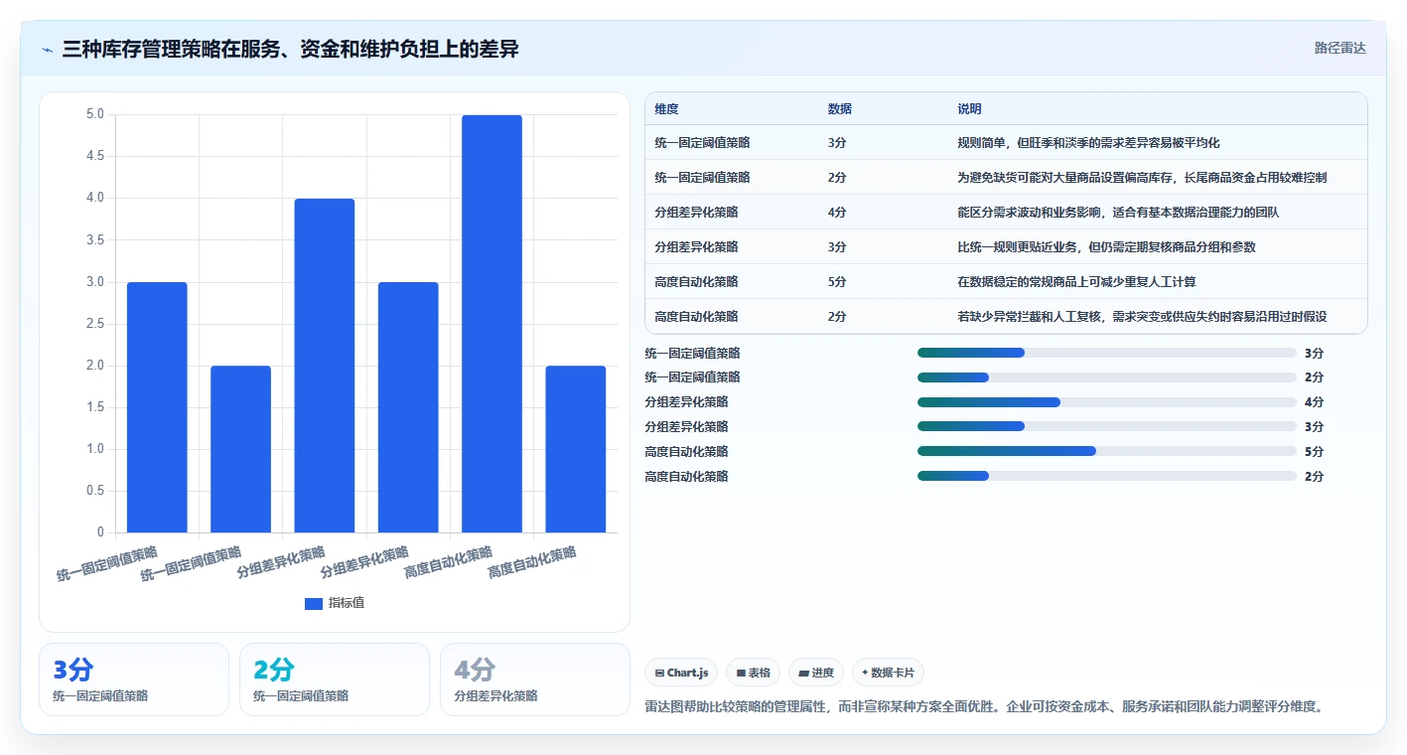Click the 统一固定阈值策略 progress bar showing 2分

coord(1107,377)
